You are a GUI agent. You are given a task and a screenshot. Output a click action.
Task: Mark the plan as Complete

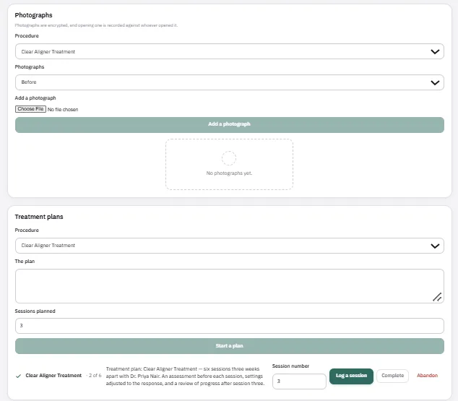coord(392,376)
